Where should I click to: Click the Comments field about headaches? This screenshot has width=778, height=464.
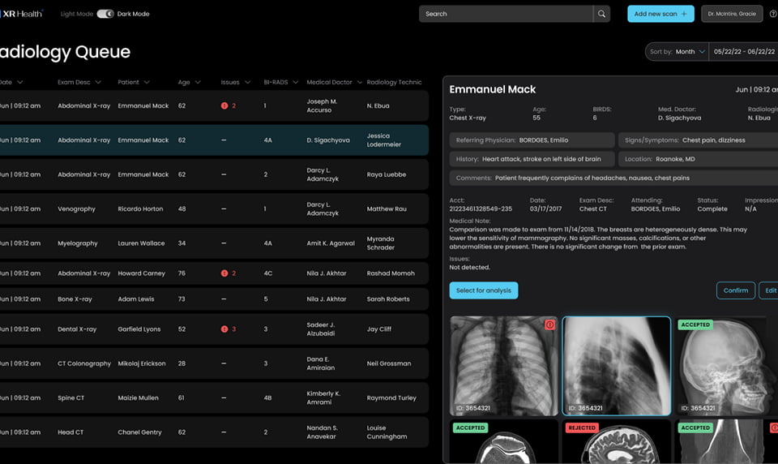[613, 178]
